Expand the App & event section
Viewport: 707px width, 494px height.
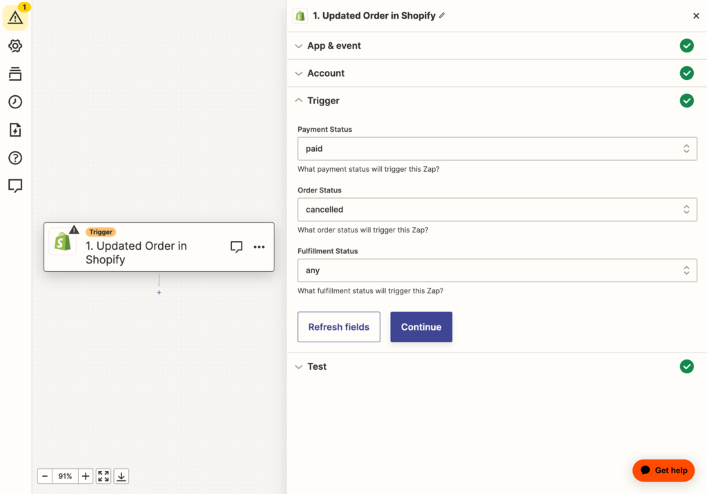[x=496, y=46]
